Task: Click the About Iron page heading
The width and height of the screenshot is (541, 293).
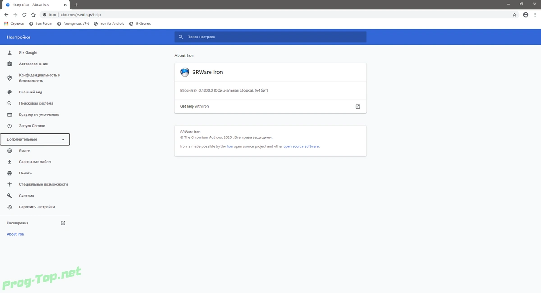Action: click(x=184, y=55)
